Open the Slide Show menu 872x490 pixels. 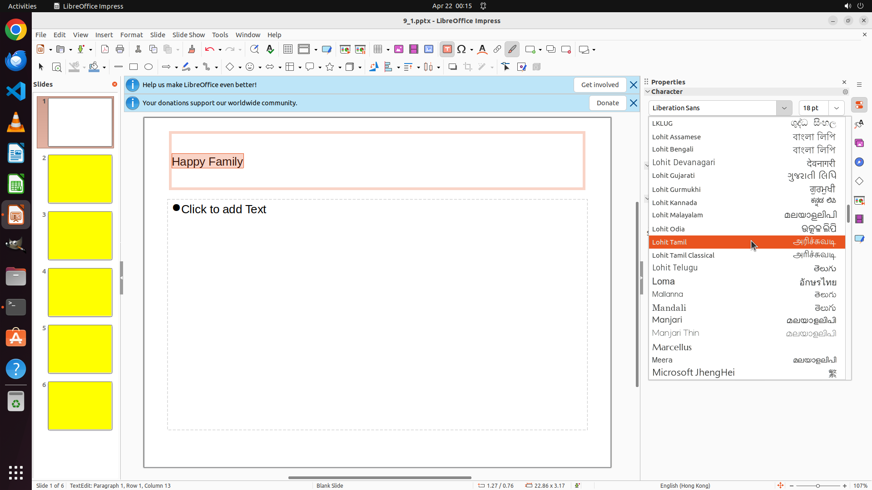(188, 35)
